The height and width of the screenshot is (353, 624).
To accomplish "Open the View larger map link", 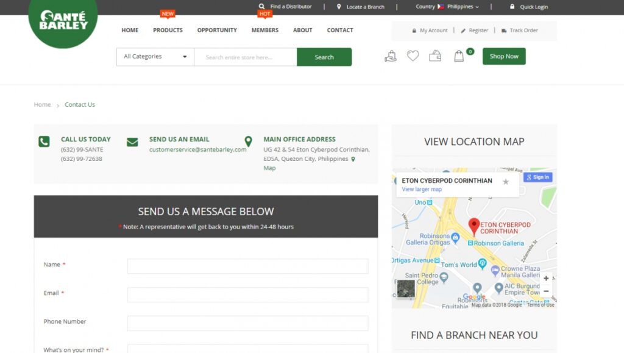I will (x=422, y=190).
